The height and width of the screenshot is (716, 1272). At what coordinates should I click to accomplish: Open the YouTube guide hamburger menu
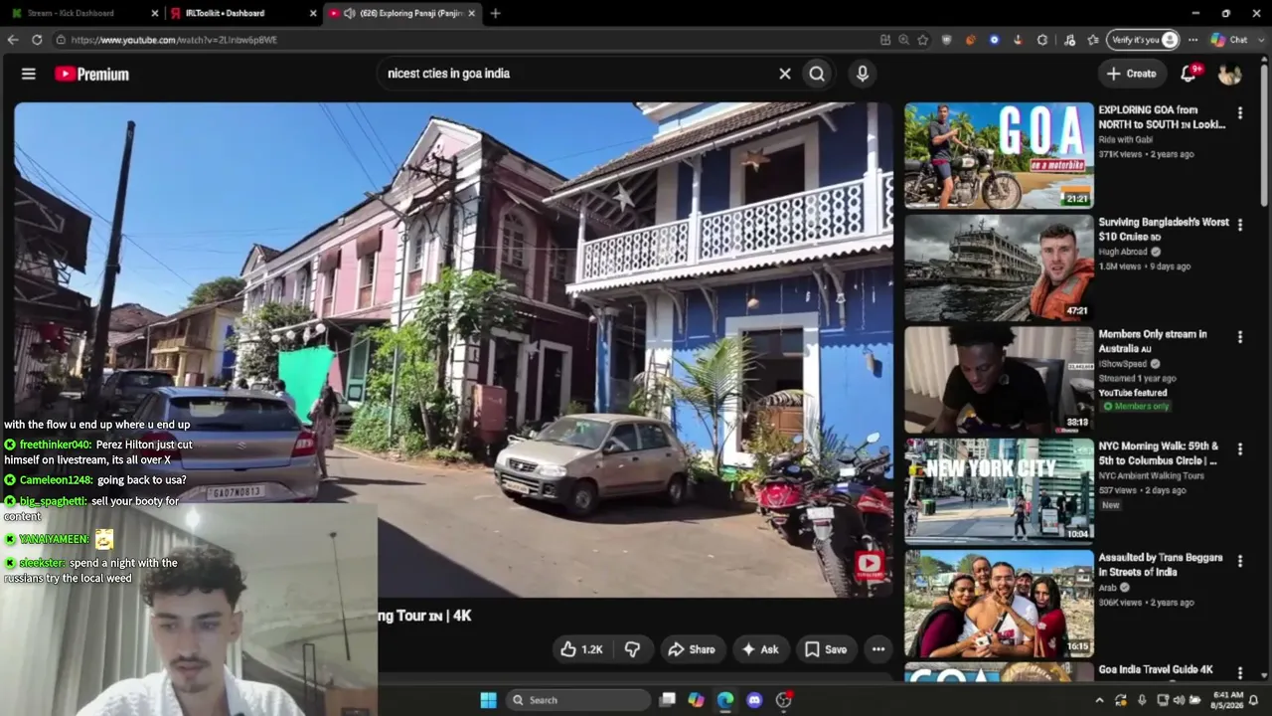29,74
